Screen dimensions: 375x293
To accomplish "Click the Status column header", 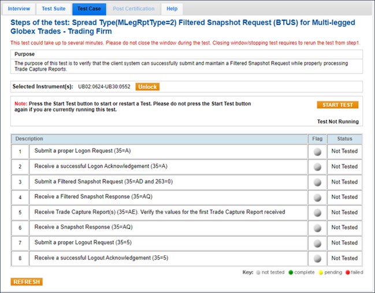I will point(344,139).
